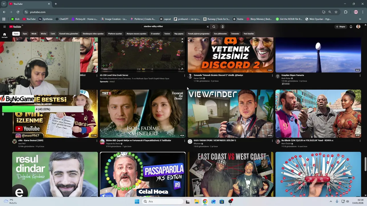The width and height of the screenshot is (367, 206).
Task: Go back in Chrome
Action: [4, 12]
